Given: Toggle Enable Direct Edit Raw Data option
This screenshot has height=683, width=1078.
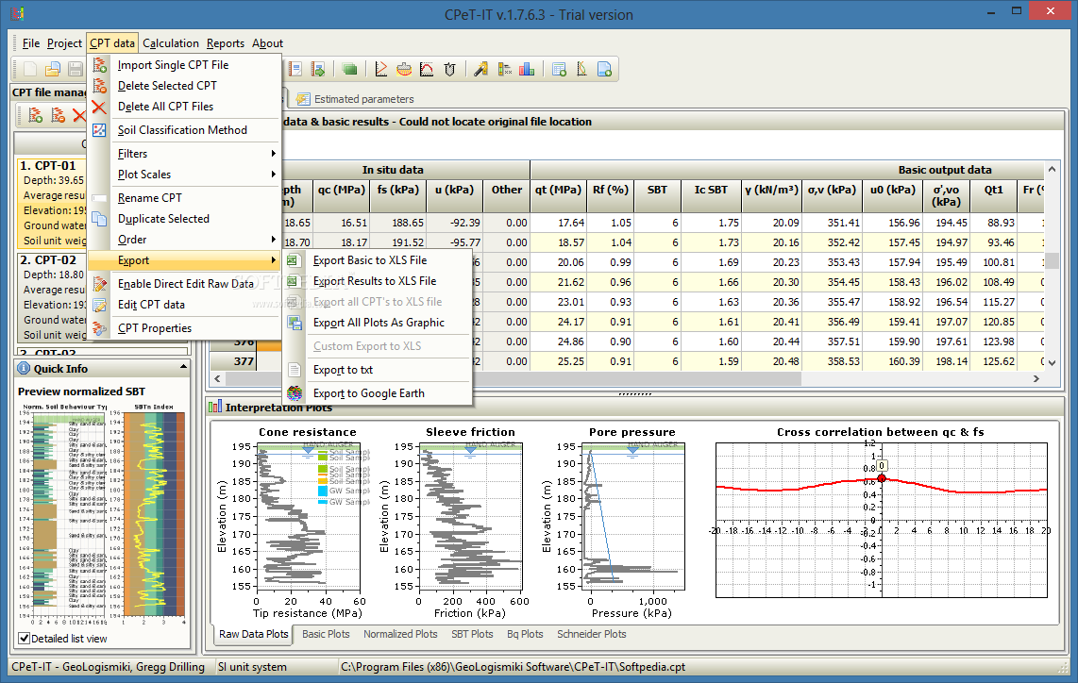Looking at the screenshot, I should [186, 284].
